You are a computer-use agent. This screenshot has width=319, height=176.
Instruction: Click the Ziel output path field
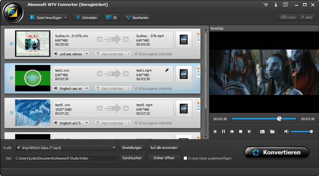[65, 158]
